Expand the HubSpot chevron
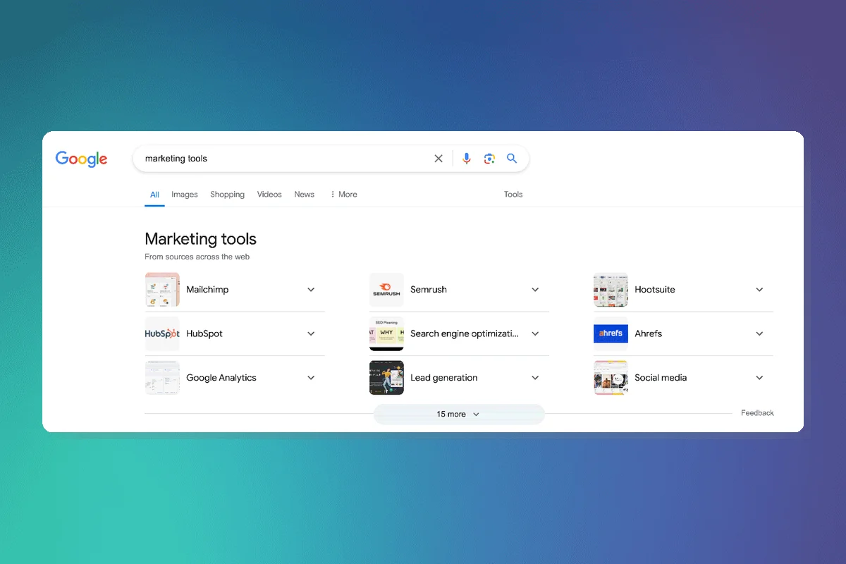Screen dimensions: 846x564 (311, 334)
